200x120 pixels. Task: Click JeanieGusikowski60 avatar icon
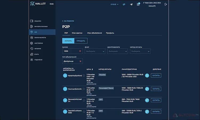pos(65,111)
